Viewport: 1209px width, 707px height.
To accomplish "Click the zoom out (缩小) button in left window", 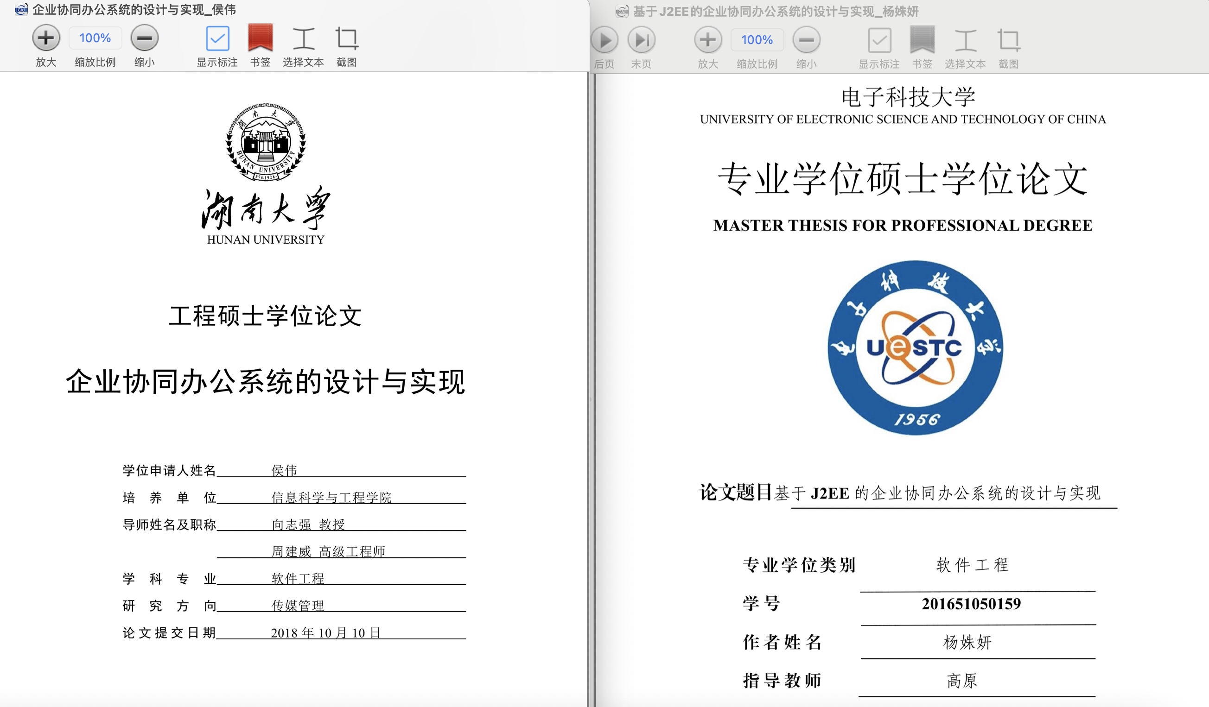I will pyautogui.click(x=145, y=38).
